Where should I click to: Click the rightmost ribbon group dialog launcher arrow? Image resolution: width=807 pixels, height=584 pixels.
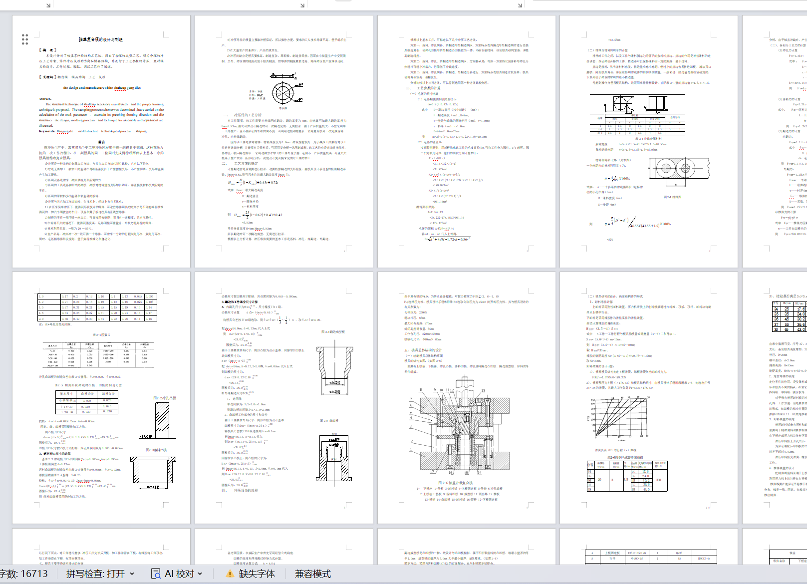[520, 5]
